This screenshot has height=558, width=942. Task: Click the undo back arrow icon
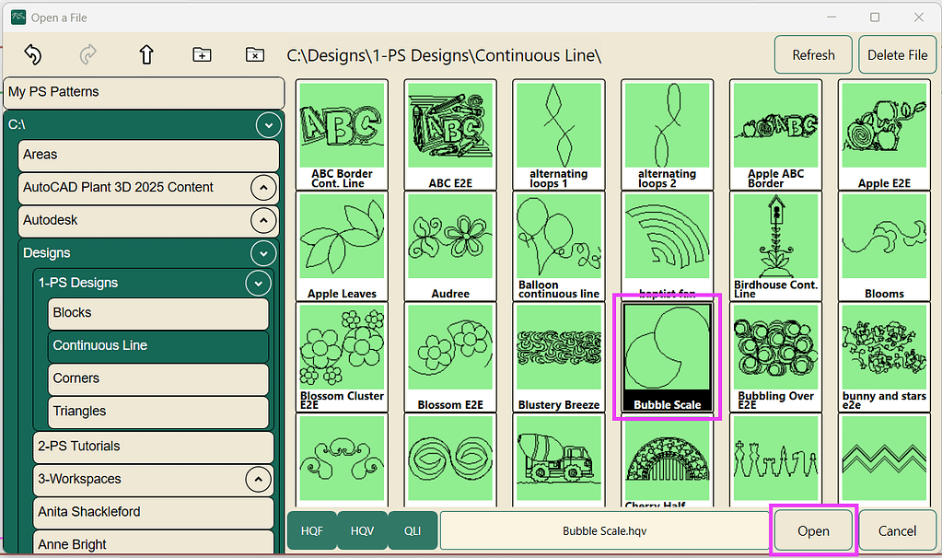click(32, 55)
